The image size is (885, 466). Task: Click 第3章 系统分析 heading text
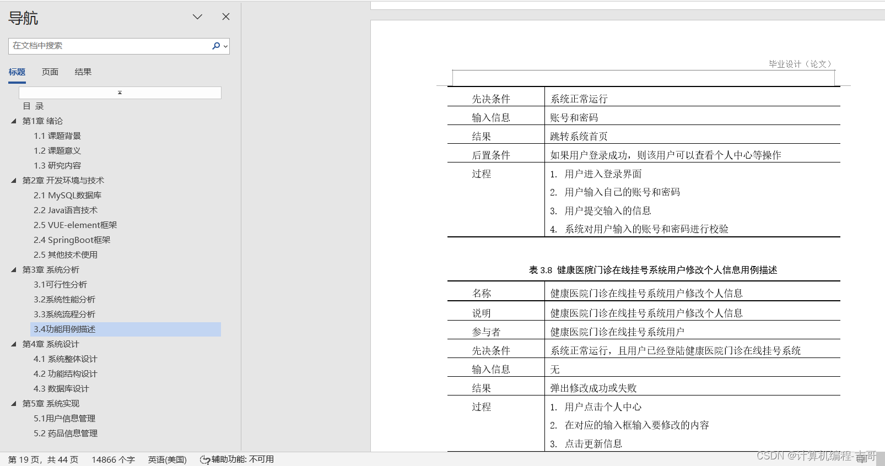[x=51, y=270]
